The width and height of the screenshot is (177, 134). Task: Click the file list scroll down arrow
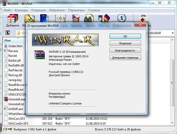coord(172,123)
